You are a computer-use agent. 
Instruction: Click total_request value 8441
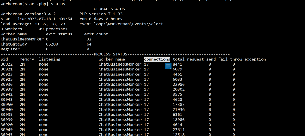(178, 64)
